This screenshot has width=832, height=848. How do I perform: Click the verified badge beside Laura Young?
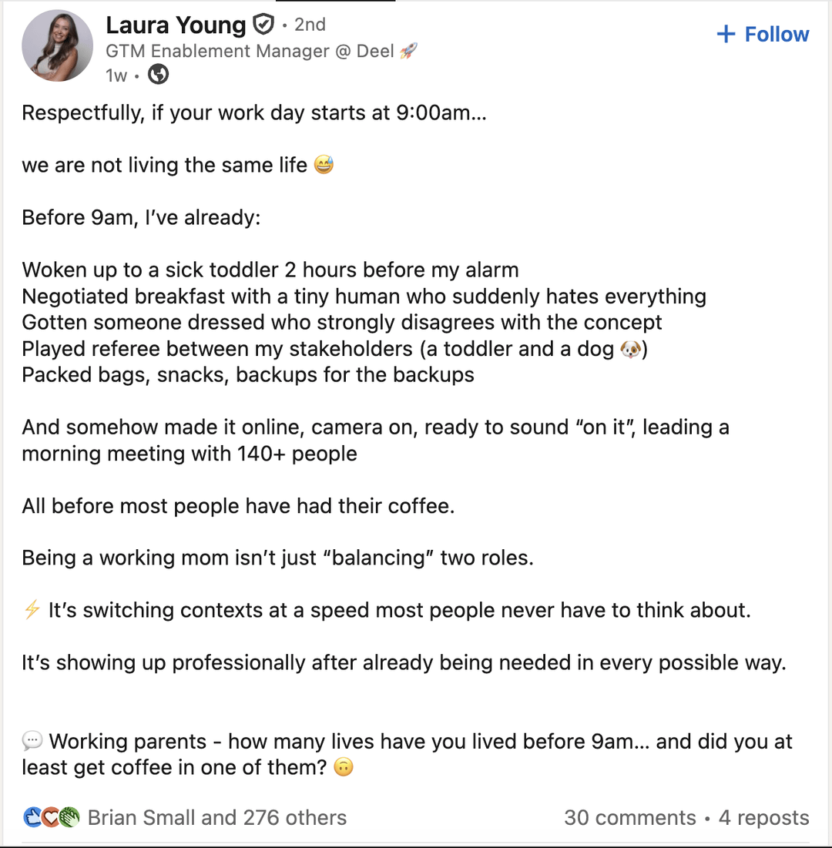(263, 25)
